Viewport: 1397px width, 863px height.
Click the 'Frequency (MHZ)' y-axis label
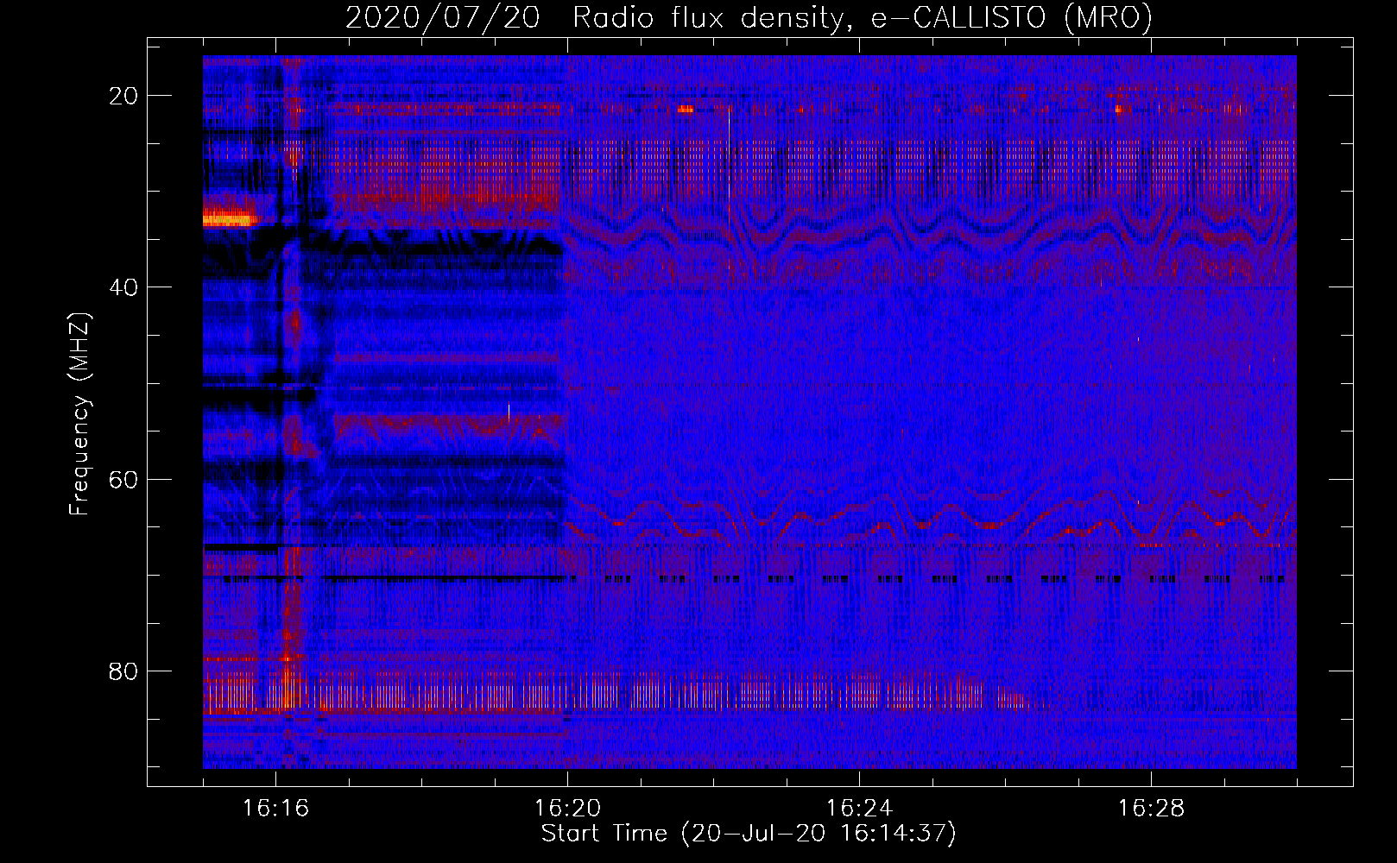click(79, 413)
